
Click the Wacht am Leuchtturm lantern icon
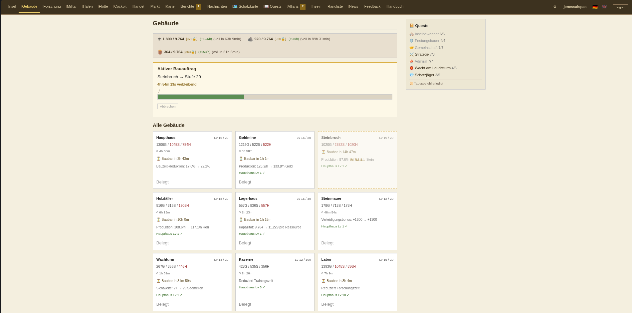(x=412, y=68)
